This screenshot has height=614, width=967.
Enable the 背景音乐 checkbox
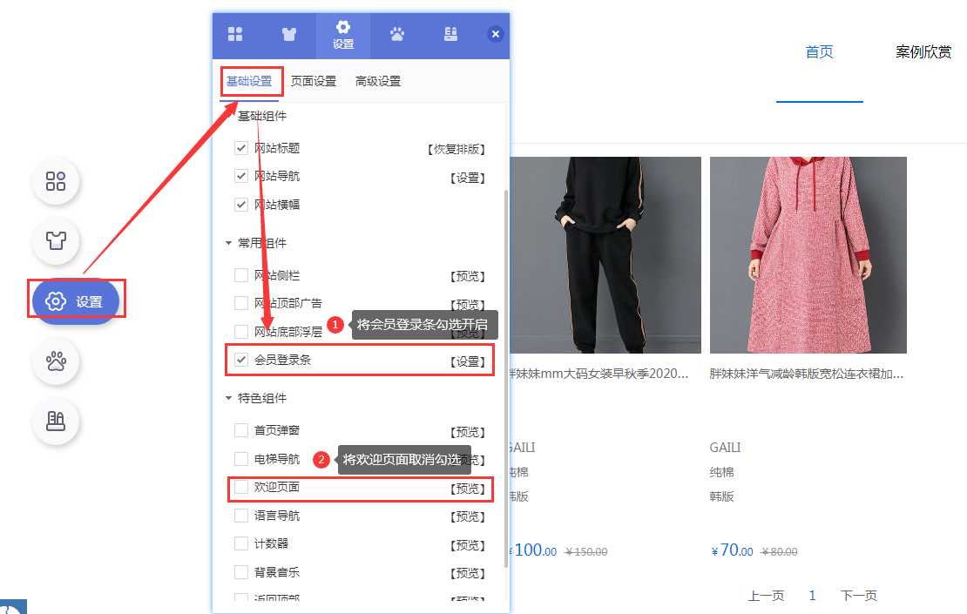tap(241, 572)
